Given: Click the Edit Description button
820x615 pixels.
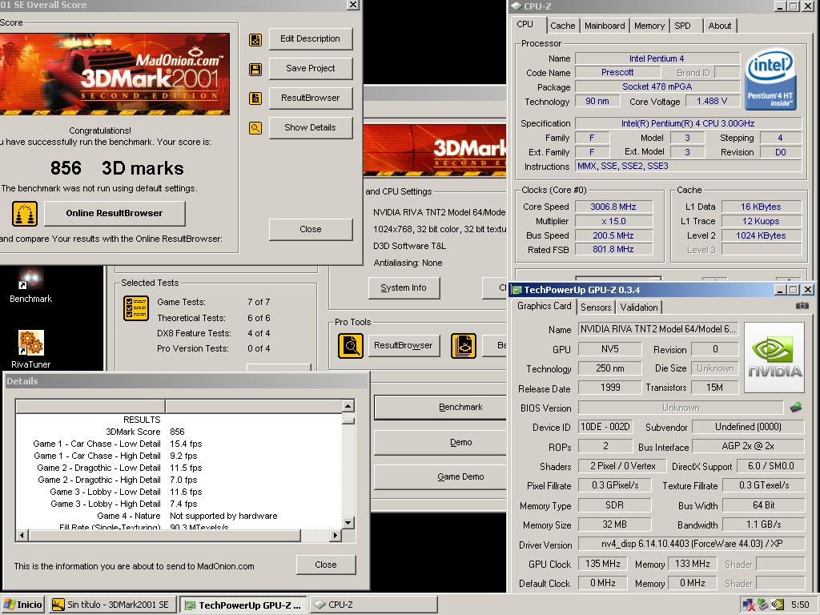Looking at the screenshot, I should 310,38.
